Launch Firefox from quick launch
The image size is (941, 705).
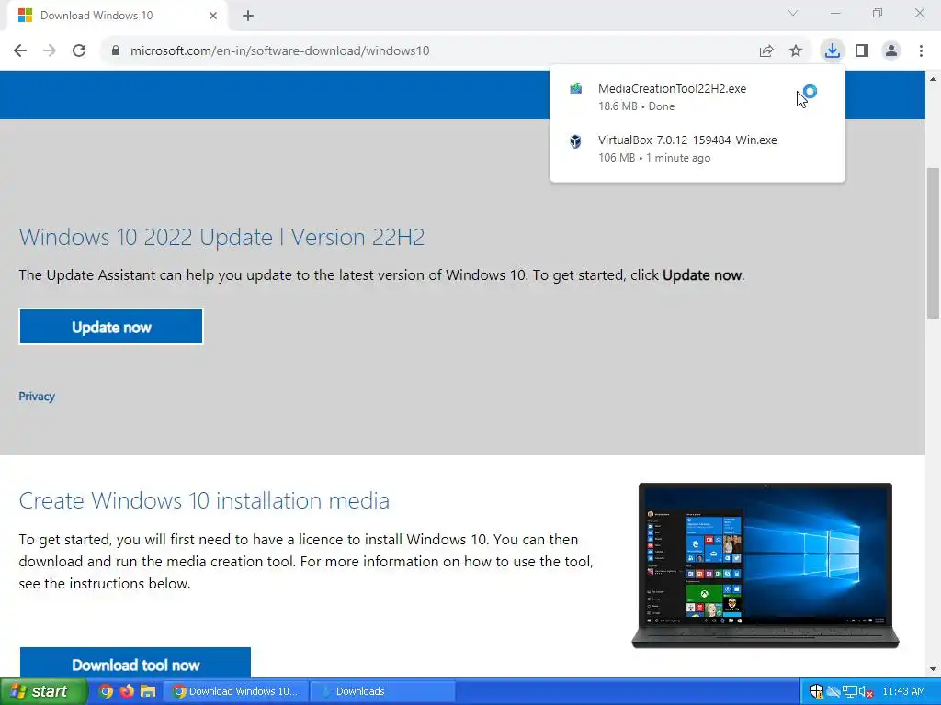tap(127, 691)
